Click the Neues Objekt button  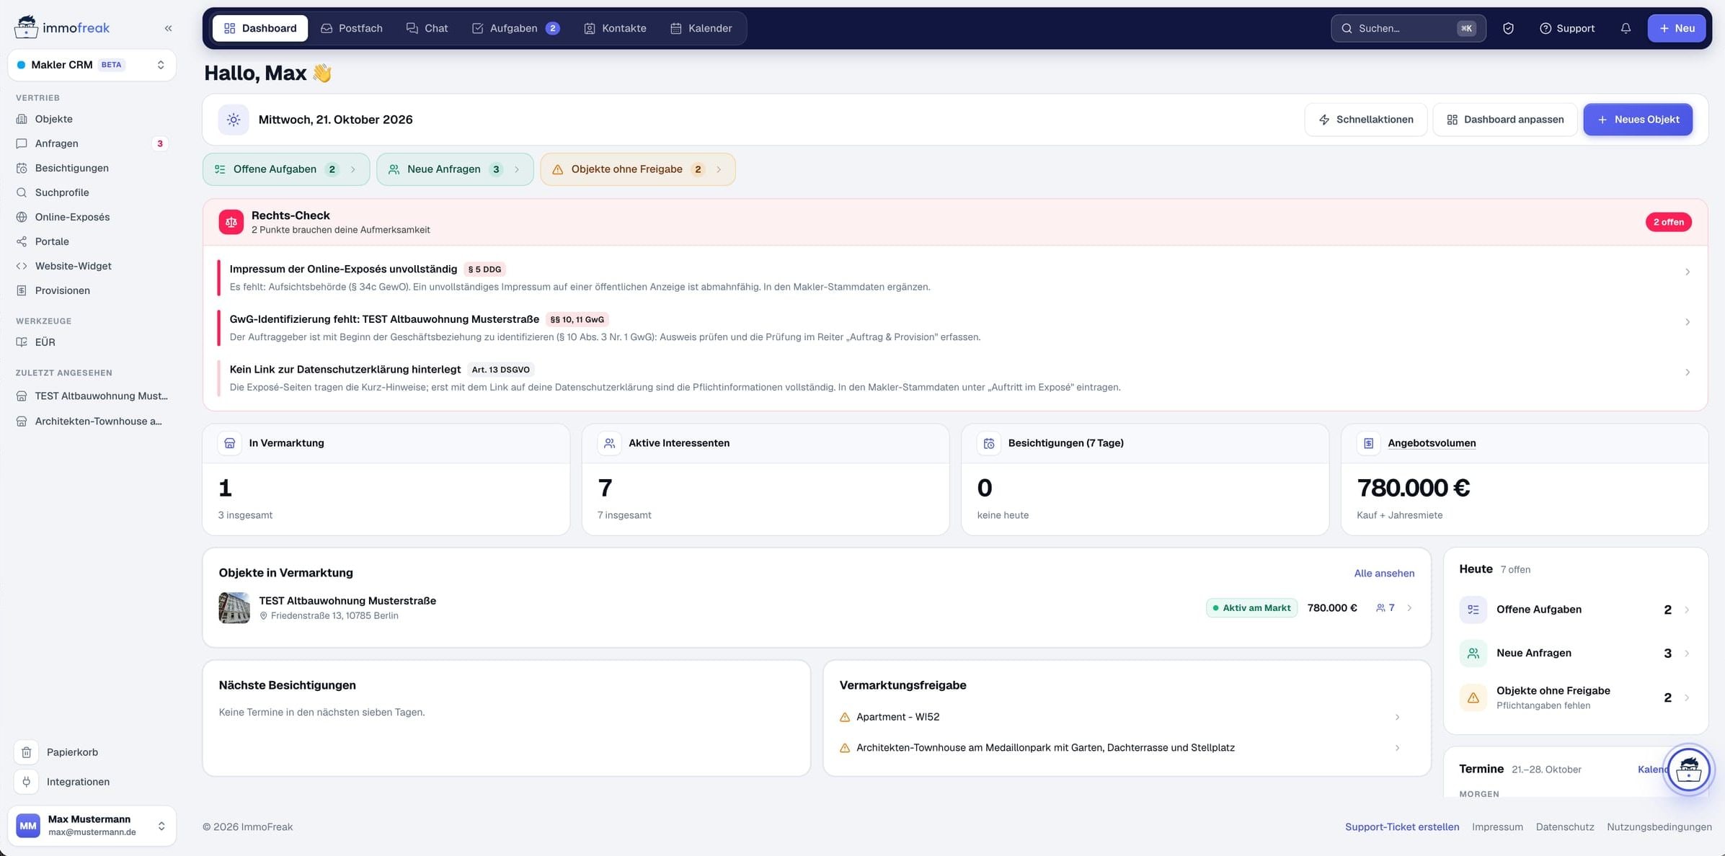(1638, 120)
